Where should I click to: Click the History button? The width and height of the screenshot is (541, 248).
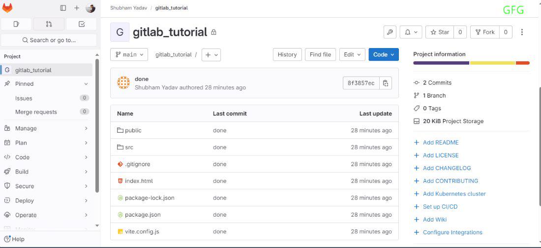click(287, 54)
